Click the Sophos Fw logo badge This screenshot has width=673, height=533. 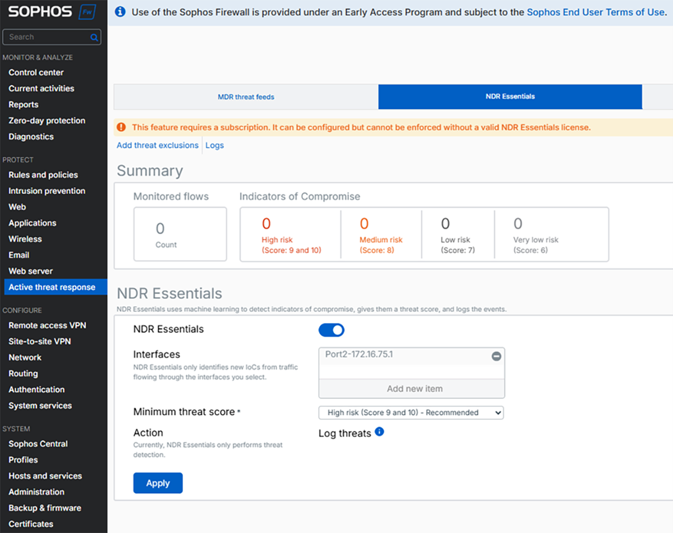click(87, 12)
